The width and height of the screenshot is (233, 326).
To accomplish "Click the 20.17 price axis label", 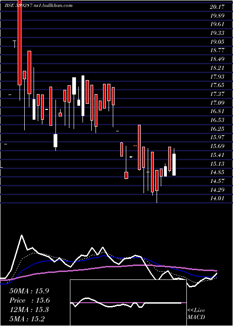I will point(217,7).
